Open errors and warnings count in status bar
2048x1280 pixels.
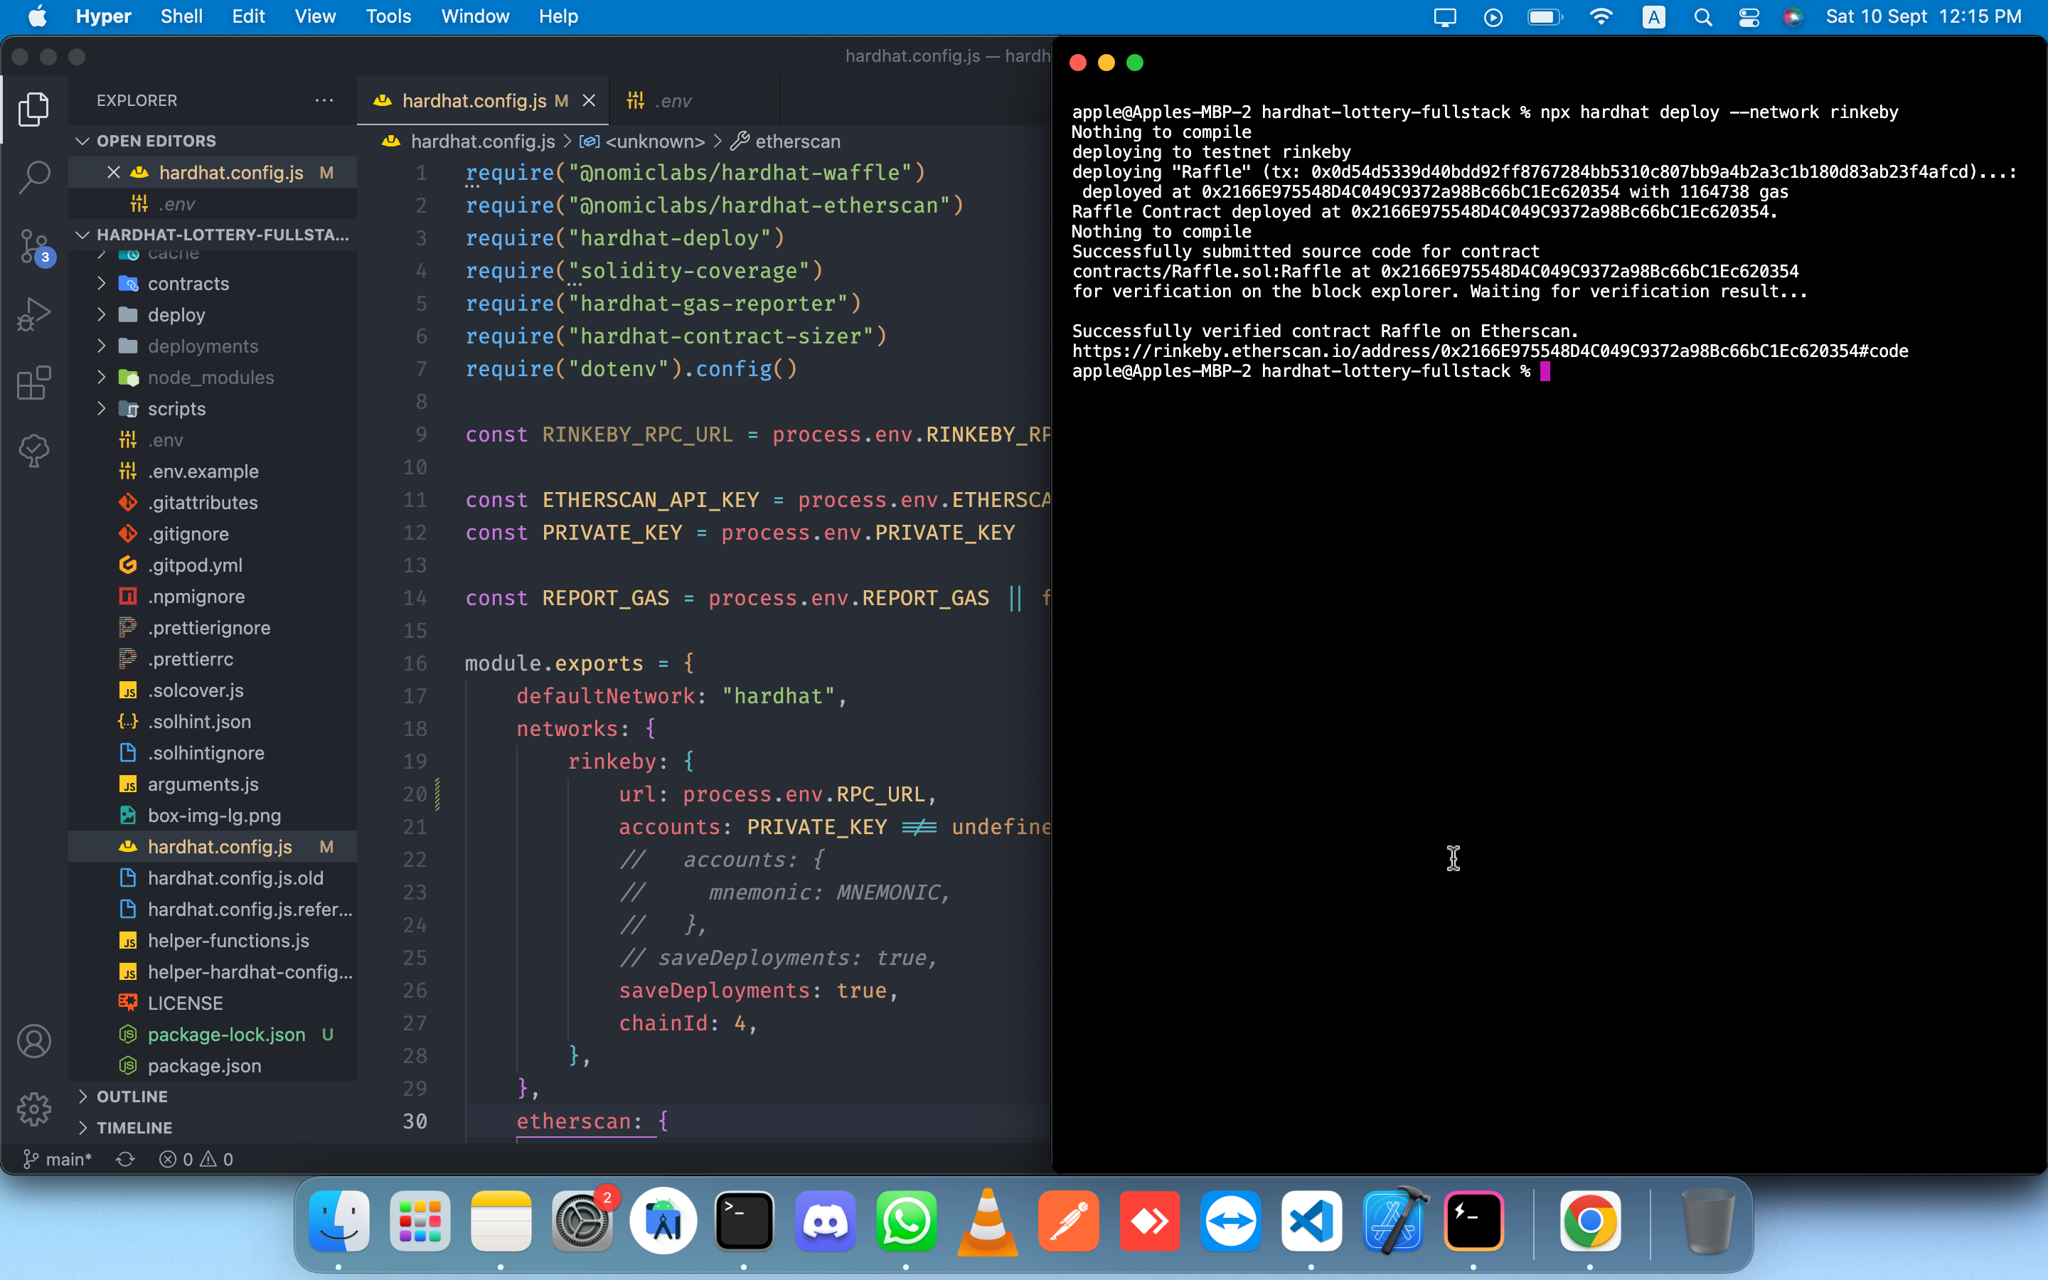[x=196, y=1159]
